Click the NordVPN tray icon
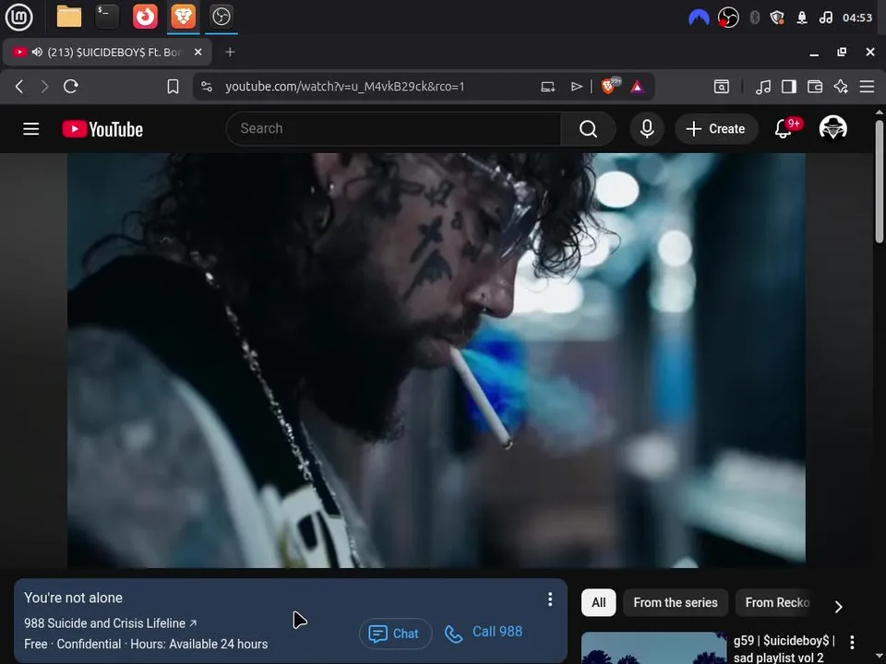 pyautogui.click(x=699, y=18)
